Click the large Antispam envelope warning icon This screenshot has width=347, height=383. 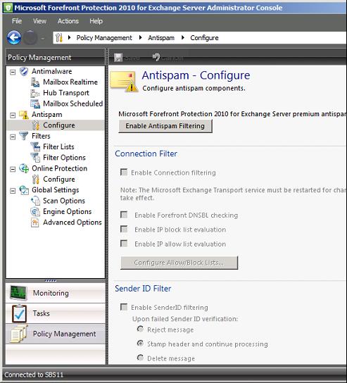click(125, 82)
